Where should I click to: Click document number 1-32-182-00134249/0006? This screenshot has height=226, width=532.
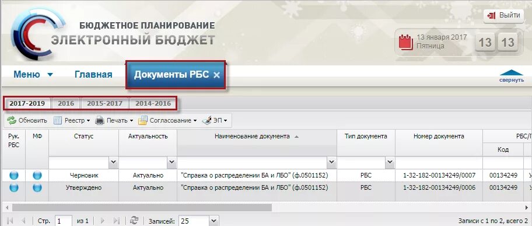[439, 187]
